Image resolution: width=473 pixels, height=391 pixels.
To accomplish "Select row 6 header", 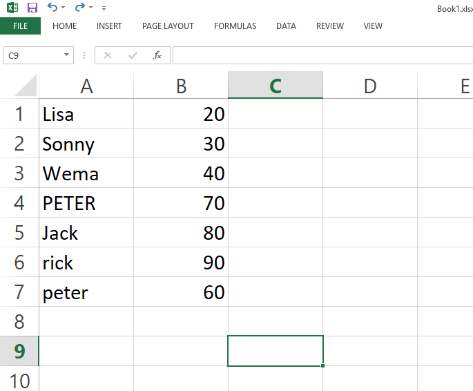I will click(x=19, y=263).
